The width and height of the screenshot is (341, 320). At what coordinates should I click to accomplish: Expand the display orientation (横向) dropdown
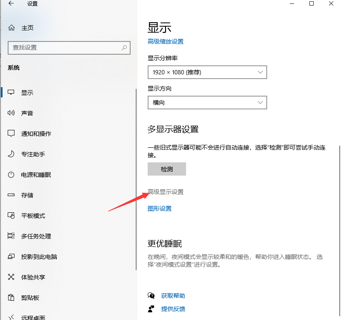pyautogui.click(x=207, y=103)
